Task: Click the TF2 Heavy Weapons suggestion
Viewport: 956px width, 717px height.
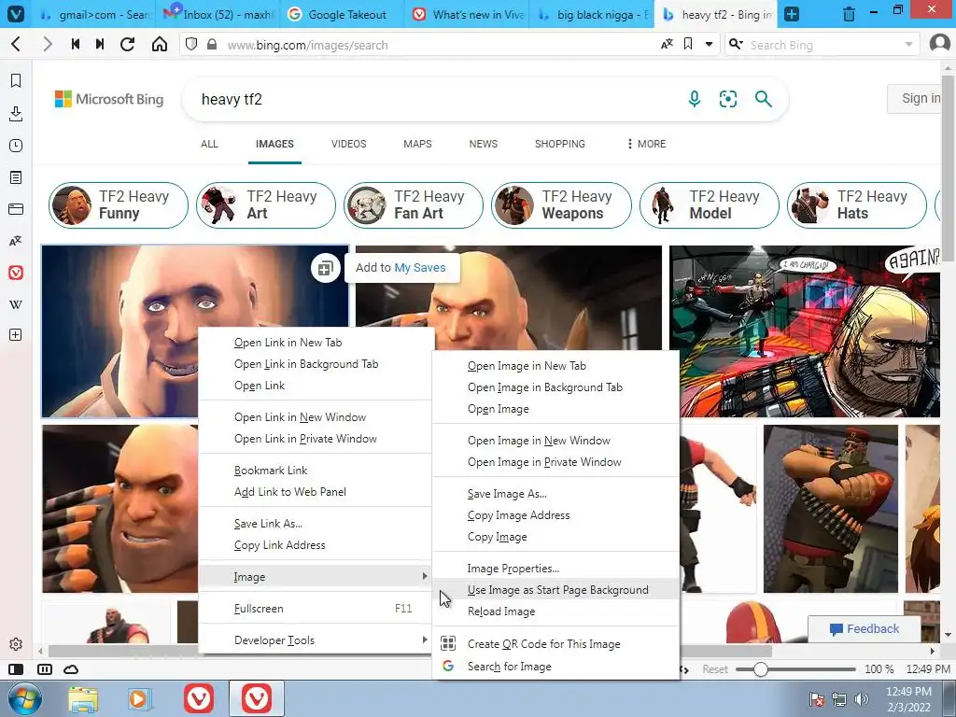Action: [561, 204]
